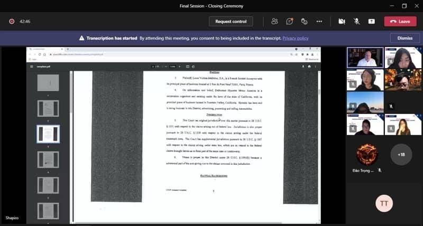The height and width of the screenshot is (226, 423).
Task: Select the third PDF page thumbnail
Action: (x=48, y=134)
